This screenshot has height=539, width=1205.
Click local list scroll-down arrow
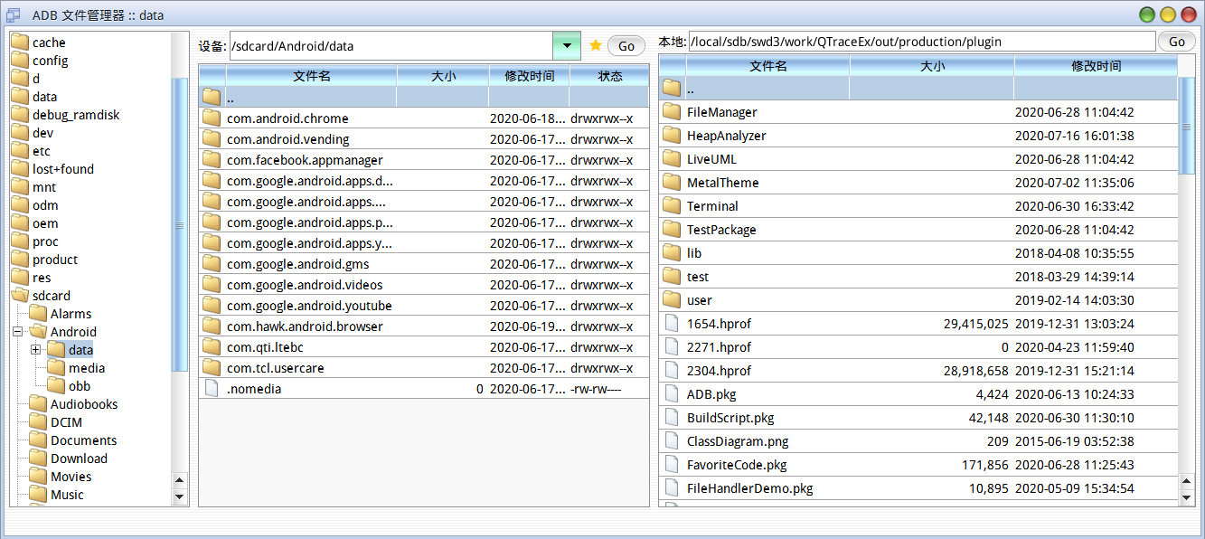[1188, 497]
